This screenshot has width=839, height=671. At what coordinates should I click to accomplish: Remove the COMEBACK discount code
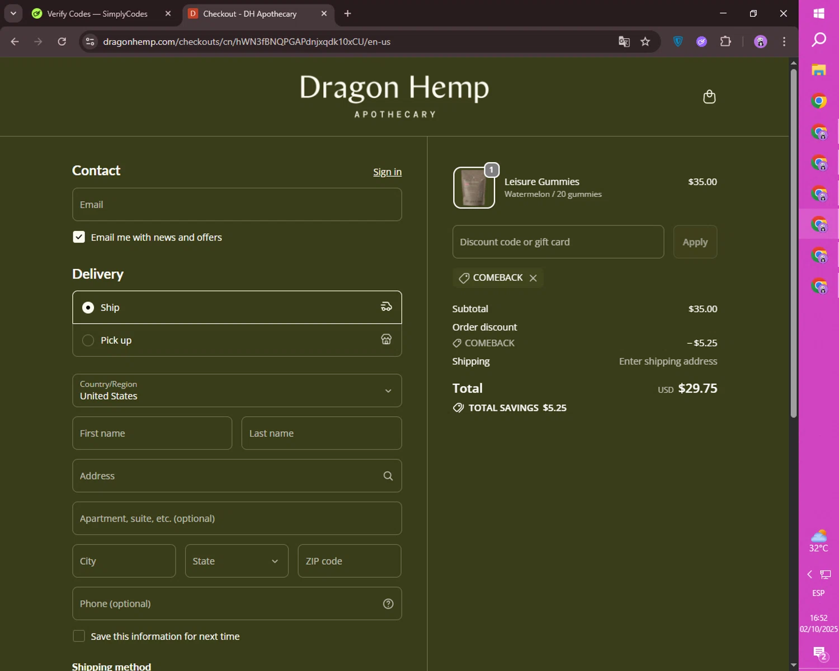pyautogui.click(x=533, y=278)
